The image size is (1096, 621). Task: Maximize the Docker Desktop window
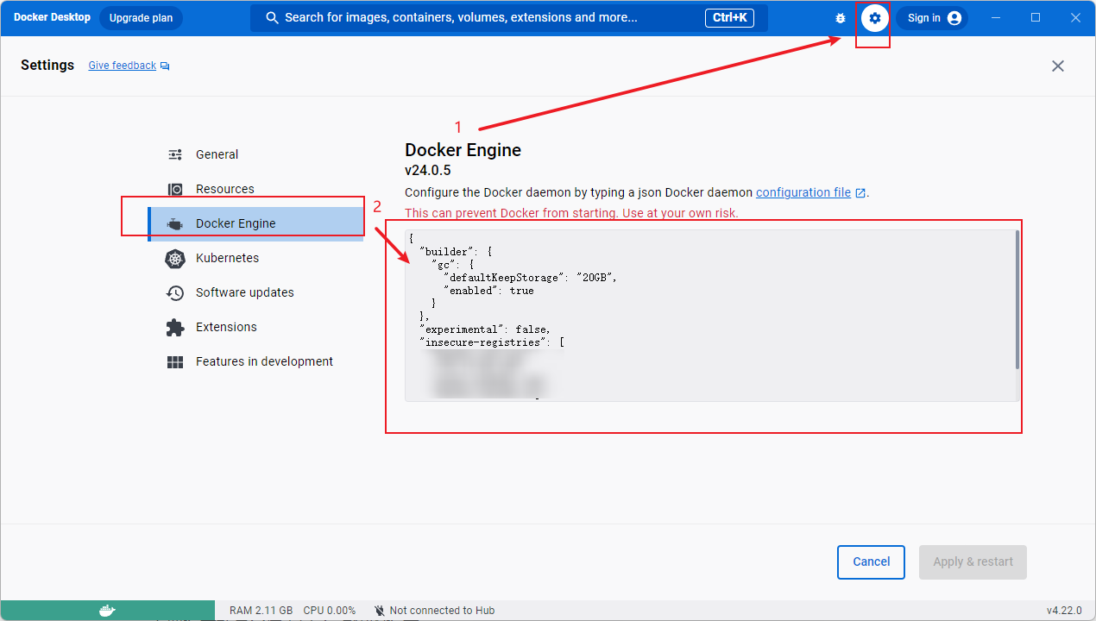click(x=1036, y=18)
